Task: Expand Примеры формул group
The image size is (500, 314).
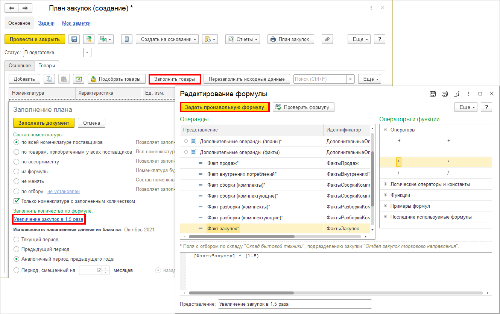Action: pyautogui.click(x=385, y=206)
